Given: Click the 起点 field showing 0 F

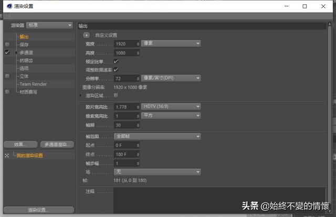Looking at the screenshot, I should [x=127, y=145].
